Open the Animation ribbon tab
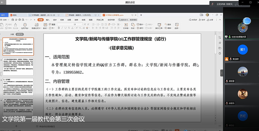 (69, 20)
